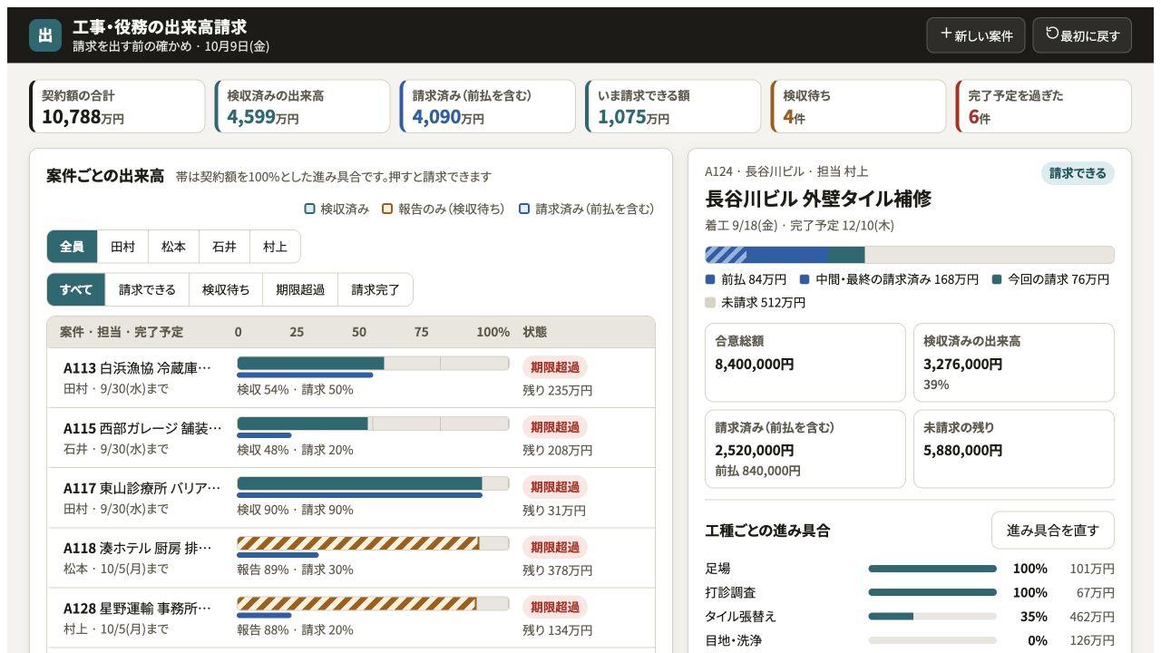Image resolution: width=1161 pixels, height=653 pixels.
Task: Click the 今回の請求 76万円 legend entry
Action: (x=1050, y=279)
